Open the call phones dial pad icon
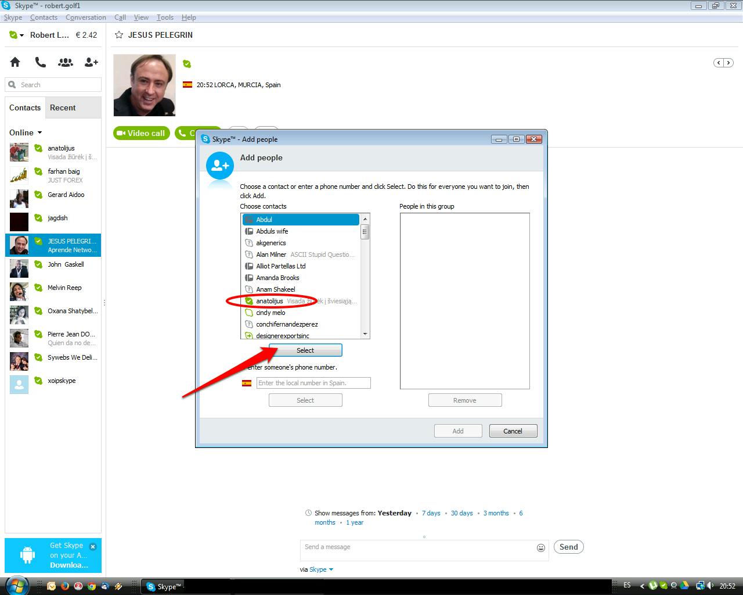The image size is (743, 595). pos(40,62)
